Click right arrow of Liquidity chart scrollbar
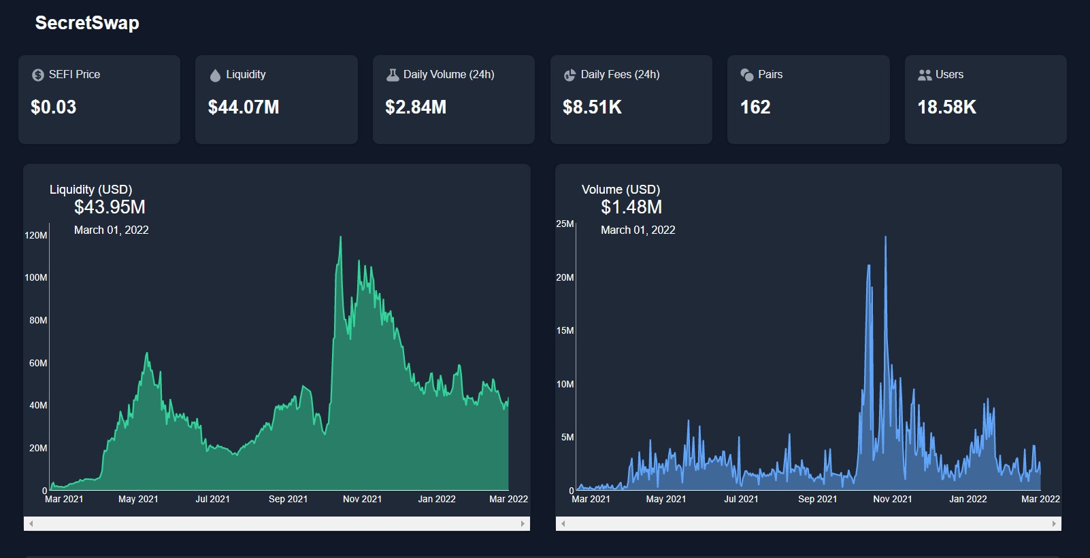 click(523, 523)
